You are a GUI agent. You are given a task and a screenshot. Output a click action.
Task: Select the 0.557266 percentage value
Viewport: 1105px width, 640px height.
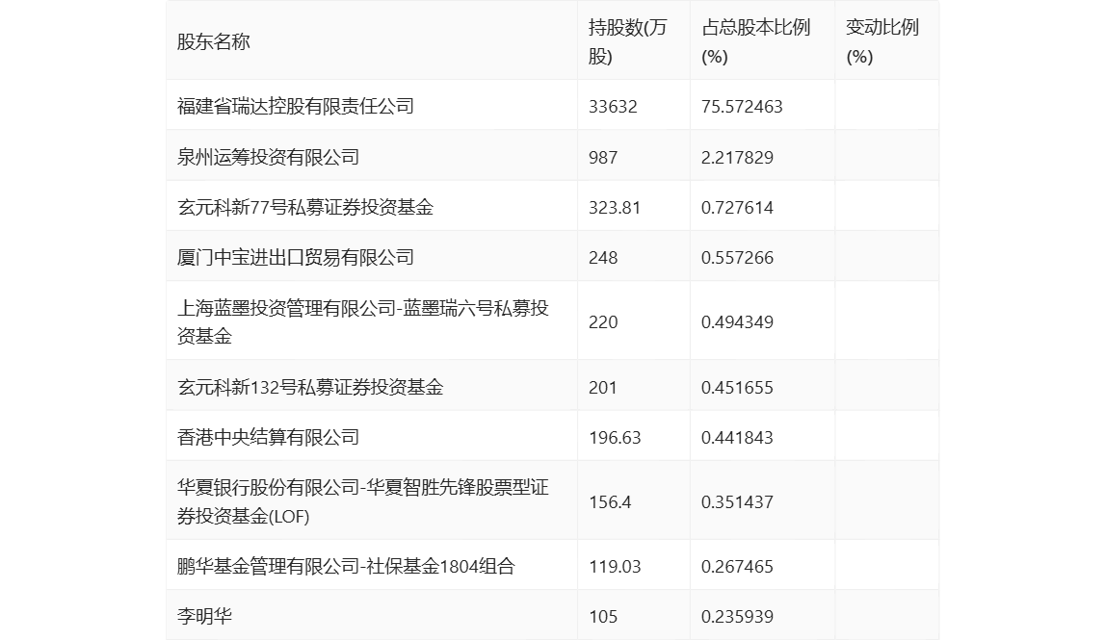pos(737,258)
